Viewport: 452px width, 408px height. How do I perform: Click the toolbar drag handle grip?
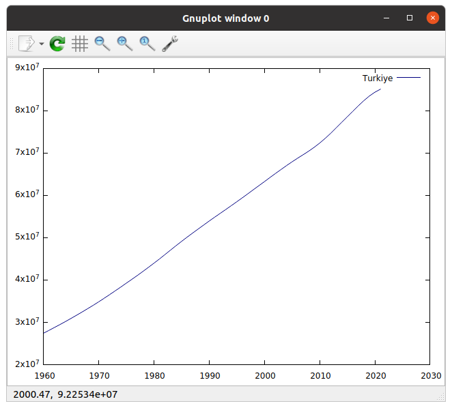10,44
